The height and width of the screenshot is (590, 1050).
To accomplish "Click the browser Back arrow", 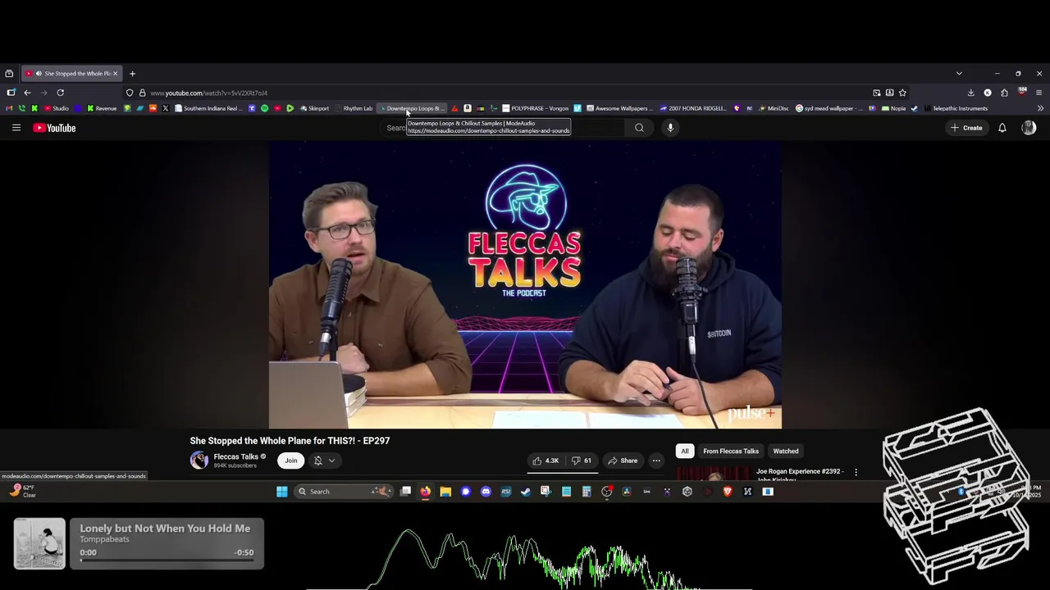I will pyautogui.click(x=27, y=93).
